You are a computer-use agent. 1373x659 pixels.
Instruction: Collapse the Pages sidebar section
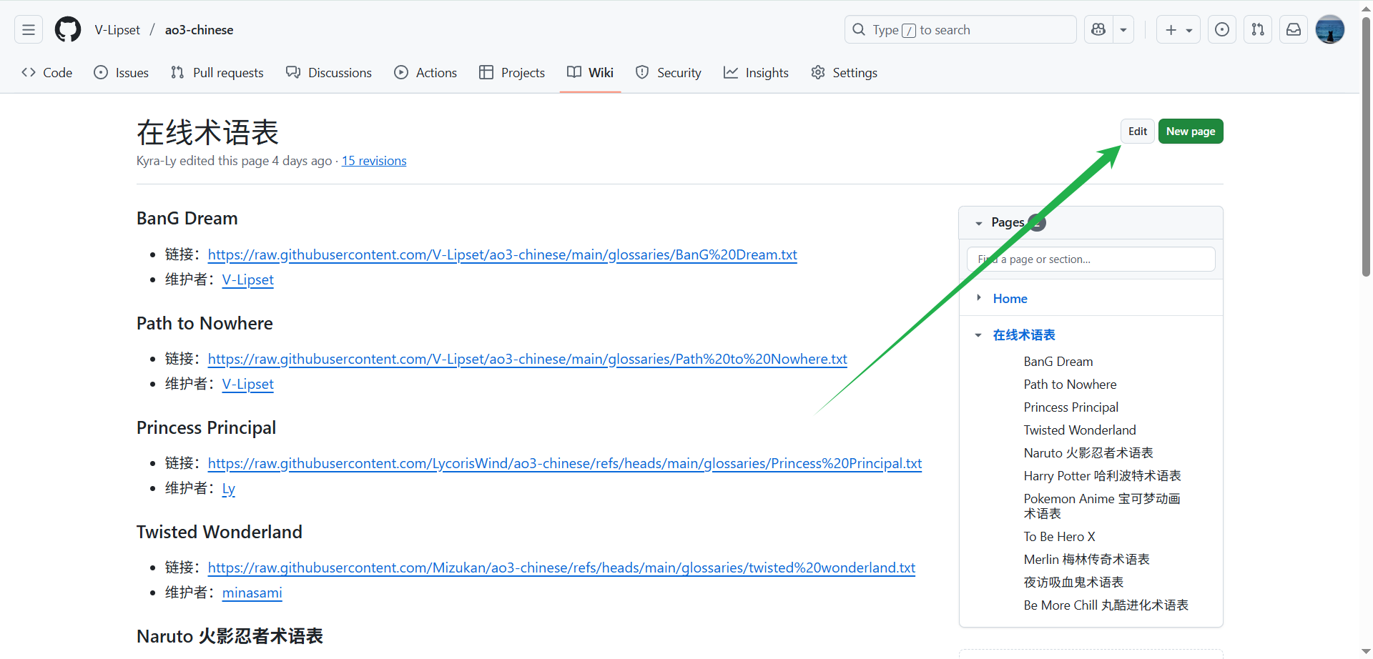pyautogui.click(x=979, y=223)
